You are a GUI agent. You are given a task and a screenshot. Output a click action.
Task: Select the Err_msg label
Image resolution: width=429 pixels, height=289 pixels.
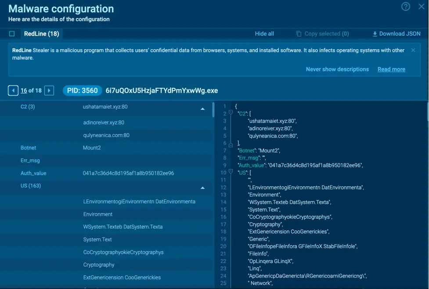30,160
